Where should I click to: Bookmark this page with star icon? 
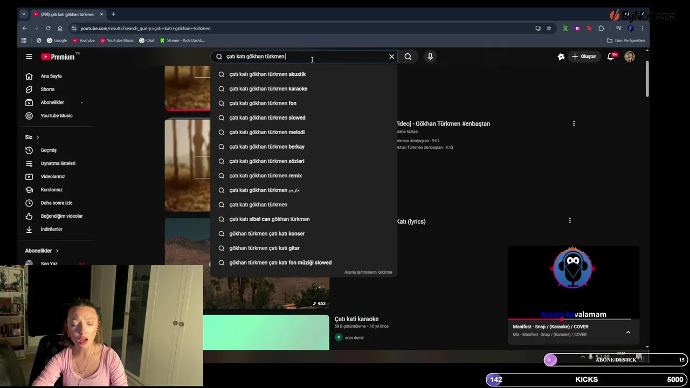click(549, 28)
